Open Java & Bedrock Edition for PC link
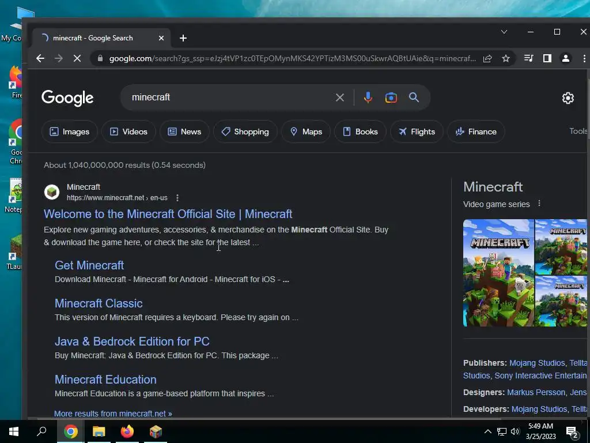Viewport: 590px width, 443px height. point(132,341)
